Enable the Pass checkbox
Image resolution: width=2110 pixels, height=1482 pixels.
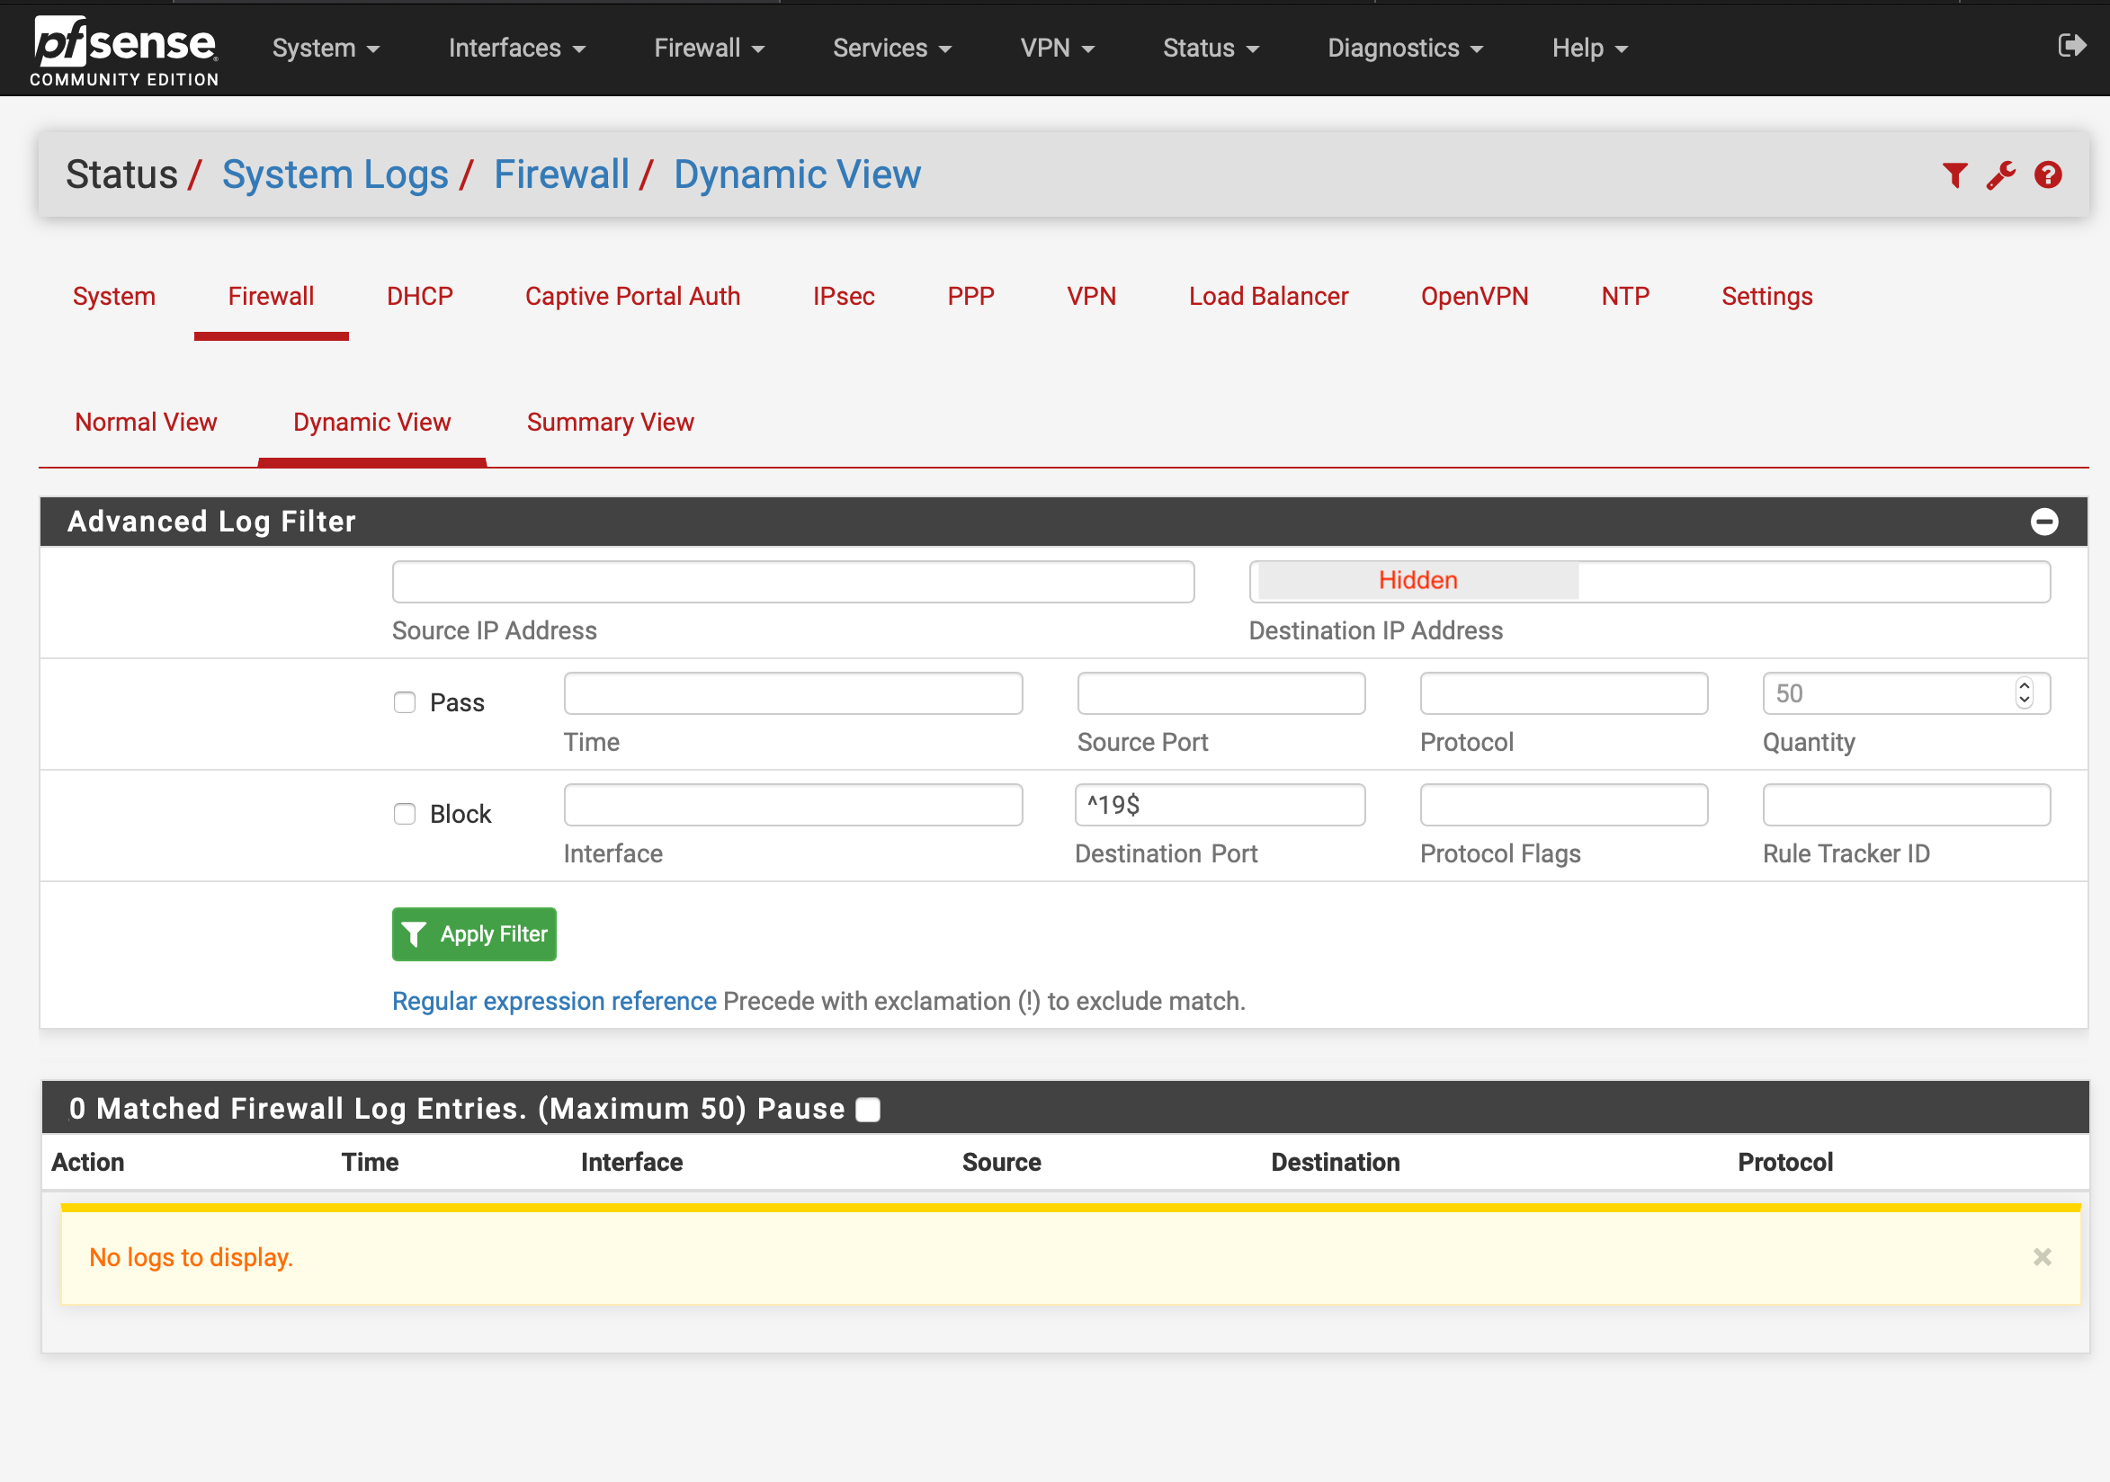(405, 703)
